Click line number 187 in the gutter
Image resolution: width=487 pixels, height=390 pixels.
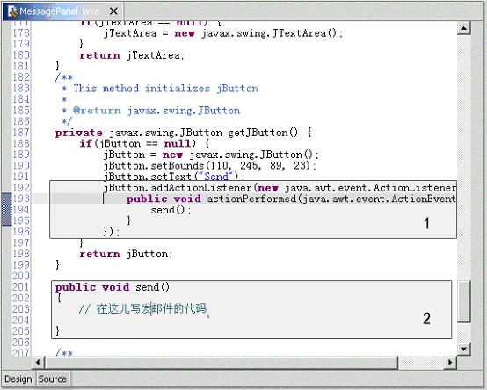pyautogui.click(x=21, y=132)
